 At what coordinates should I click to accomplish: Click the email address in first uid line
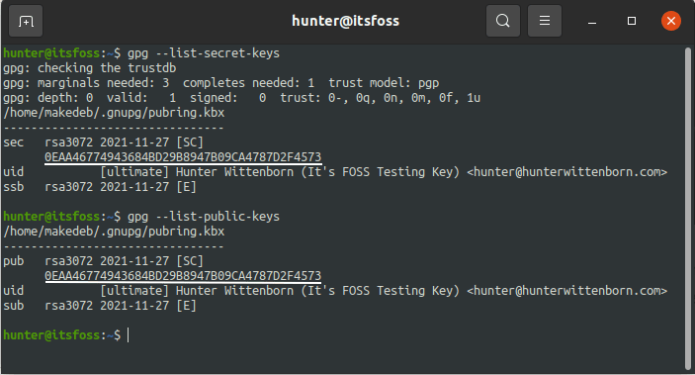point(566,172)
